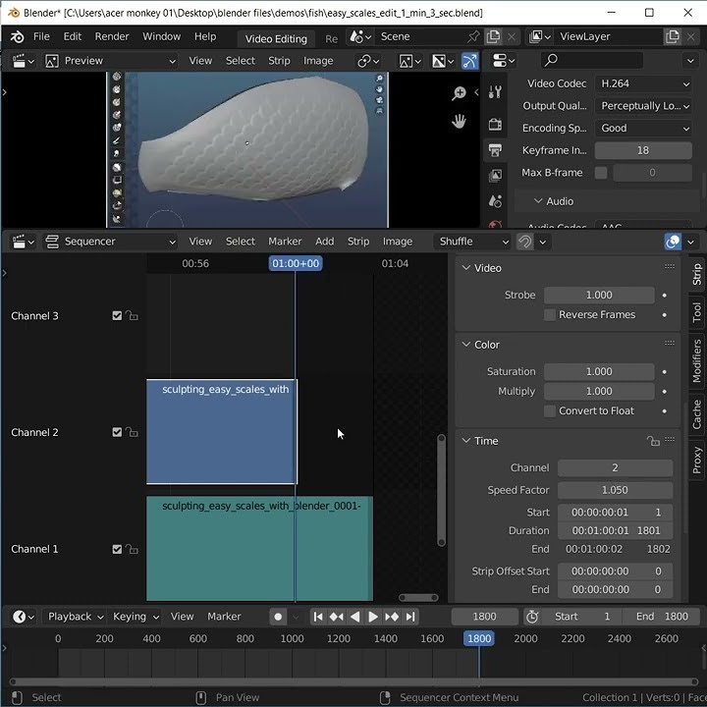Screen dimensions: 707x707
Task: Open Shuffle overlap mode dropdown
Action: coord(472,242)
